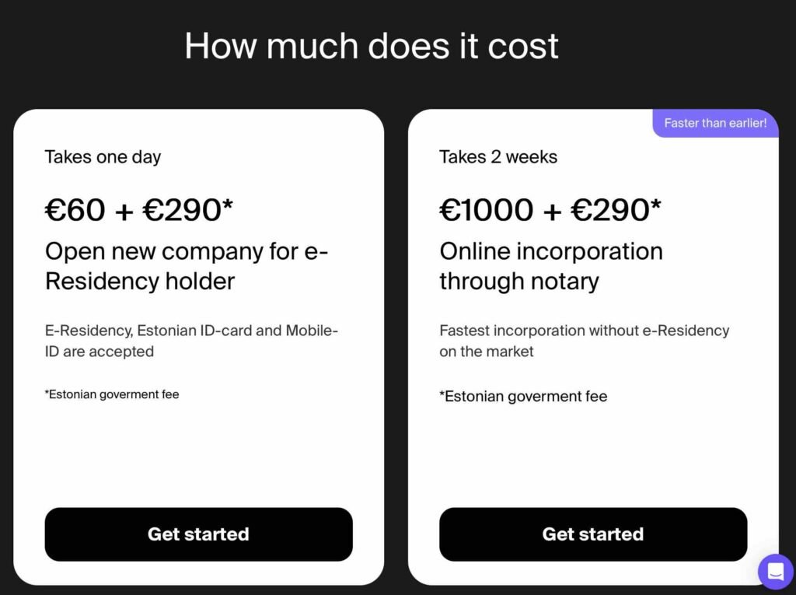Viewport: 796px width, 595px height.
Task: Click the "How much does it cost" heading
Action: coord(372,45)
